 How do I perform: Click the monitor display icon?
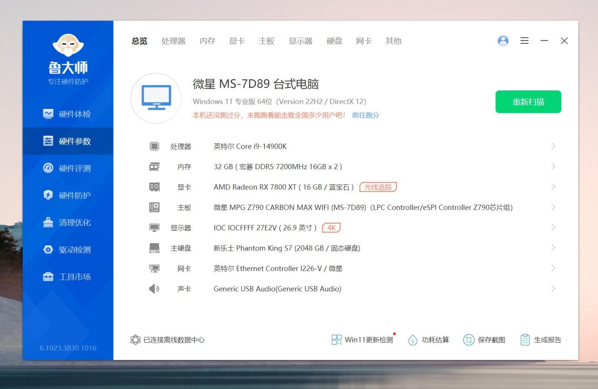coord(154,228)
